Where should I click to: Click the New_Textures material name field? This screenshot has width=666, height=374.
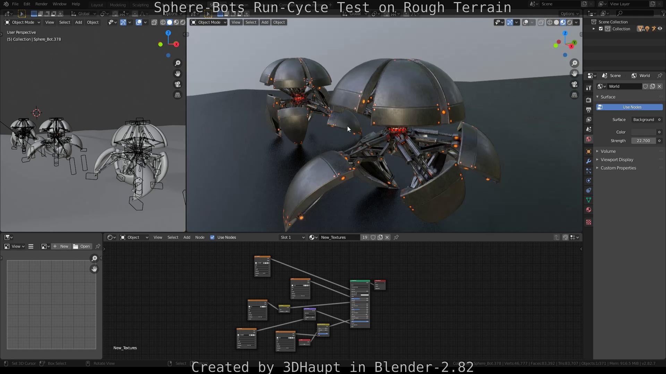pos(338,237)
